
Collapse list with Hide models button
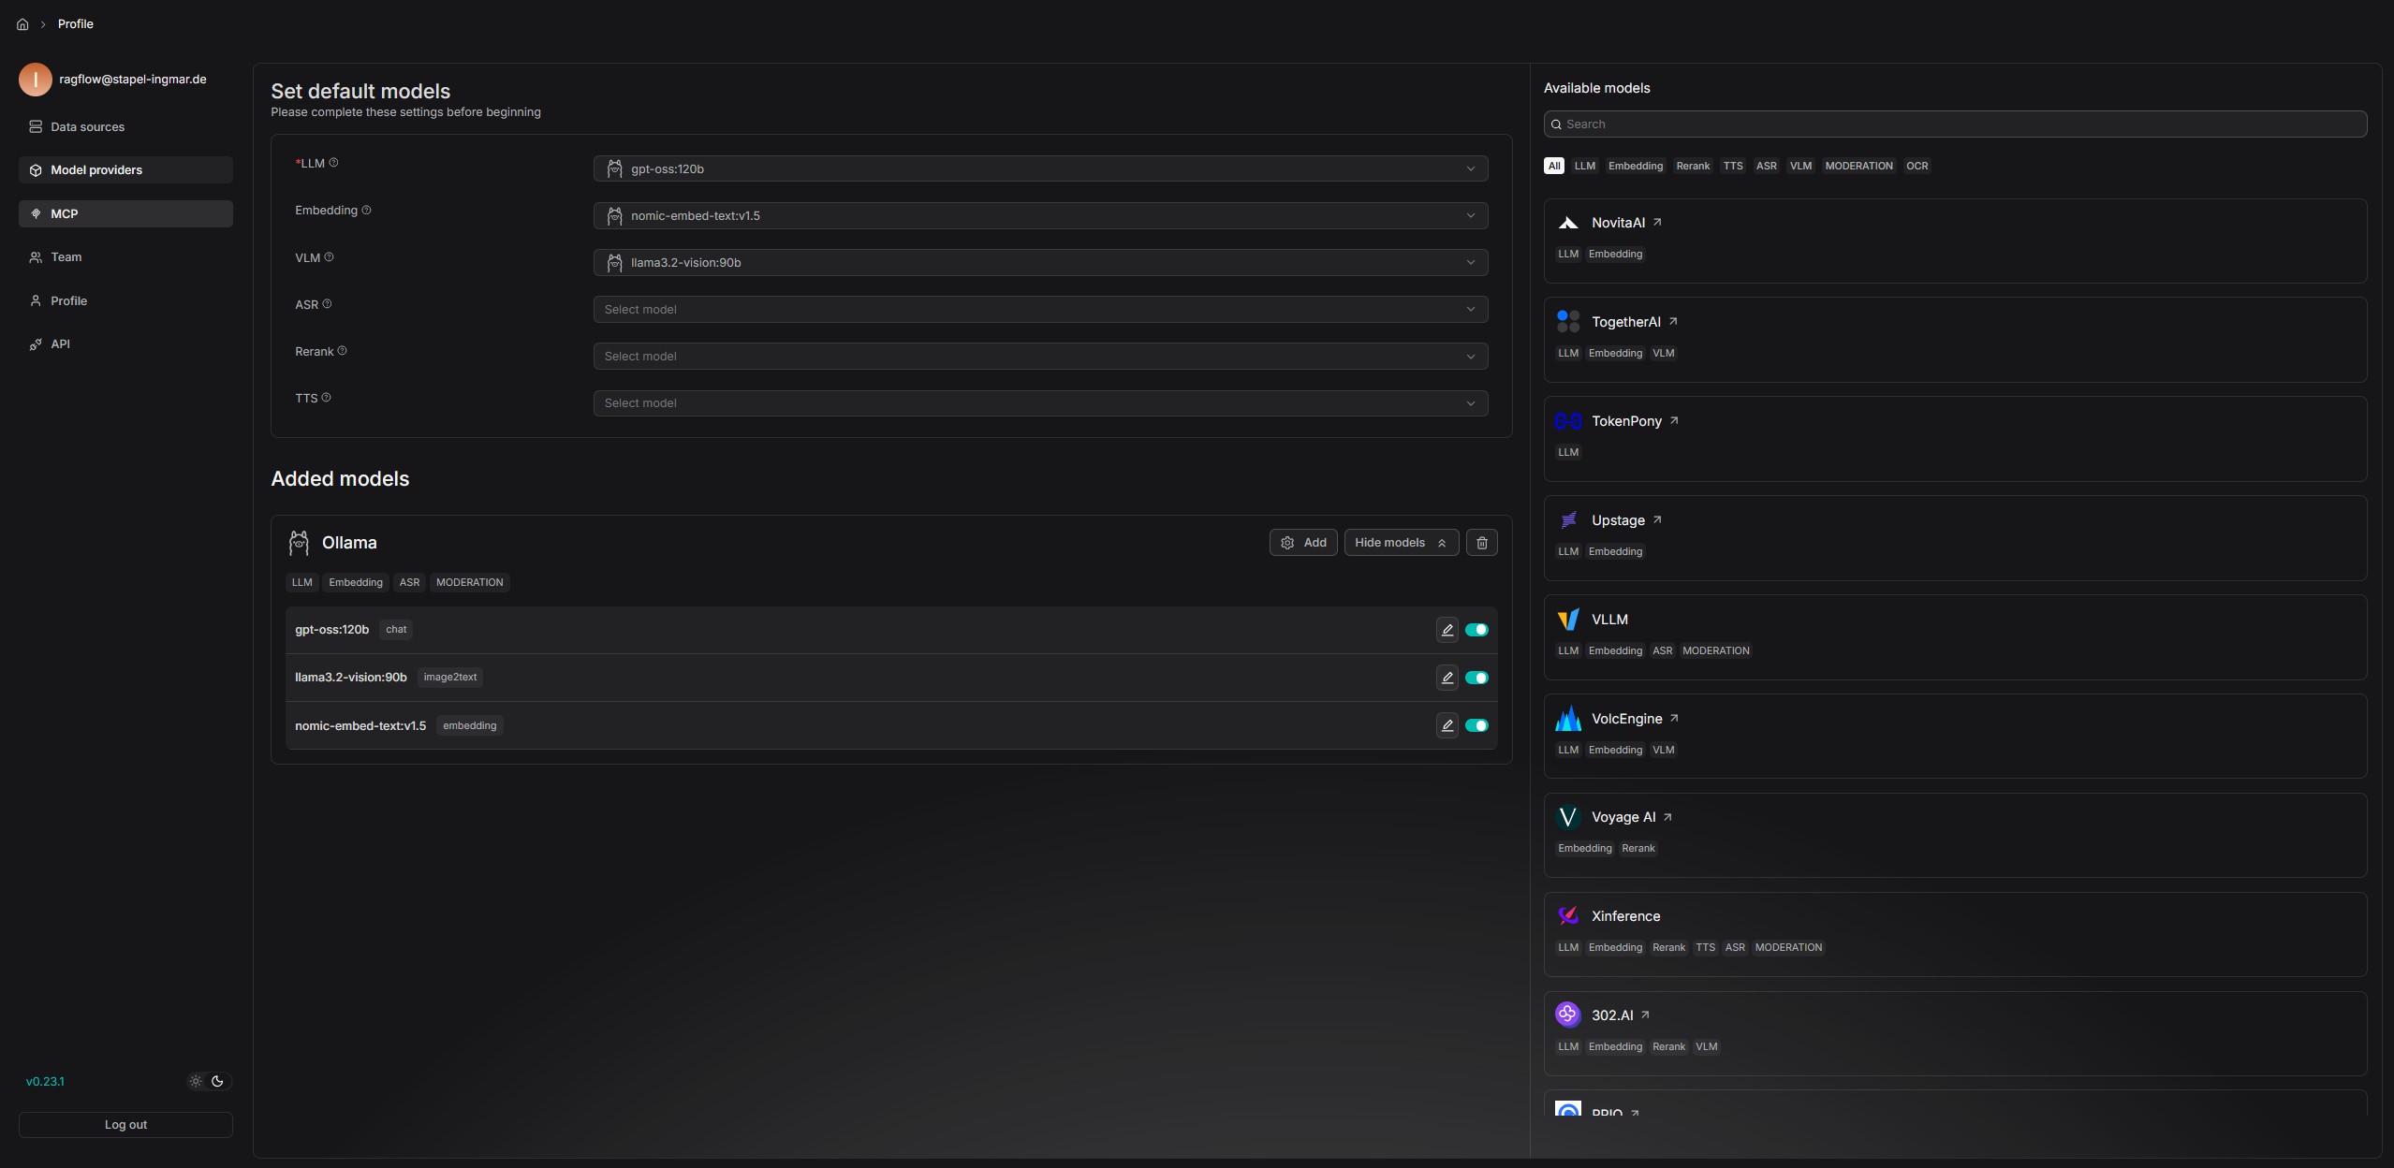[1401, 543]
